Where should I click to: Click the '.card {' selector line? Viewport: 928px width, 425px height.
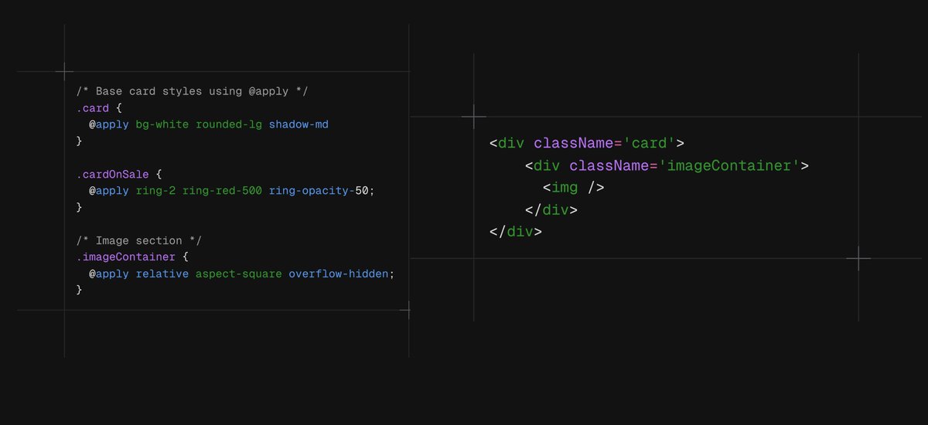(x=99, y=108)
